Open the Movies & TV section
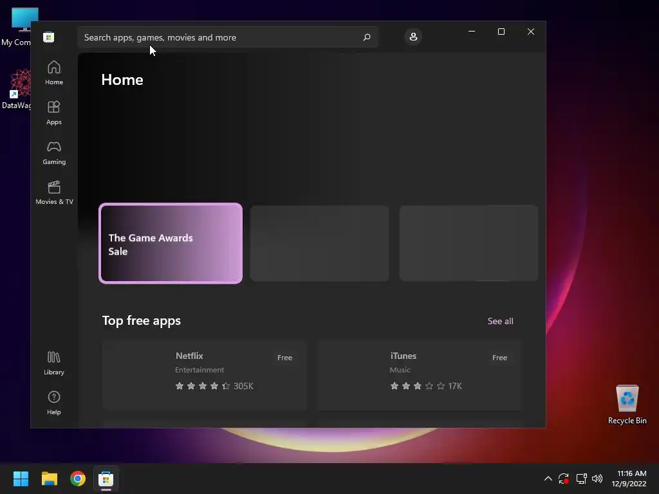Image resolution: width=659 pixels, height=494 pixels. coord(54,193)
